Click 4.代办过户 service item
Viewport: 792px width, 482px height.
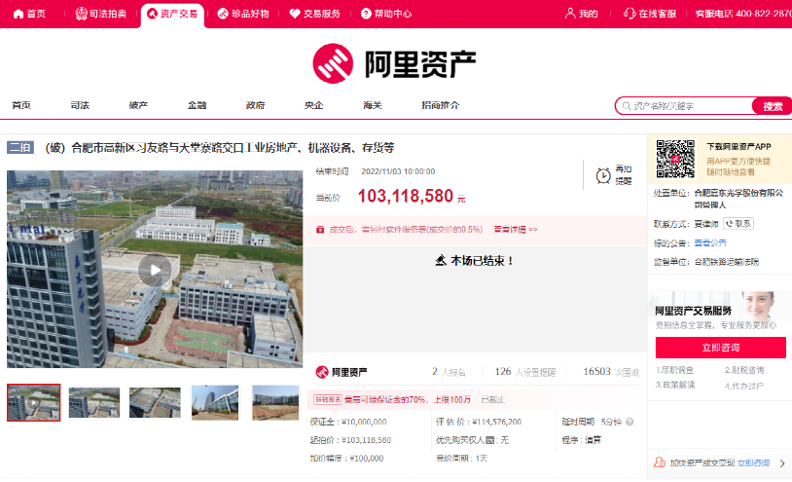pos(744,386)
